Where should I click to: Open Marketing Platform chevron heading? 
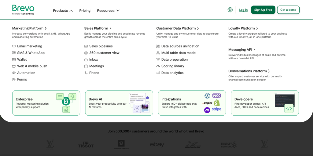[x=29, y=28]
